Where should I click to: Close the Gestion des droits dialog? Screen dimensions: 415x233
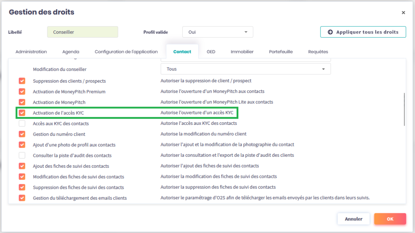point(403,13)
